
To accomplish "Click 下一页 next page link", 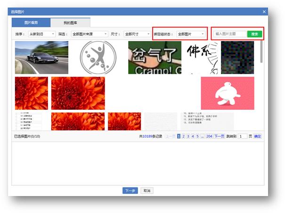I will (220, 136).
